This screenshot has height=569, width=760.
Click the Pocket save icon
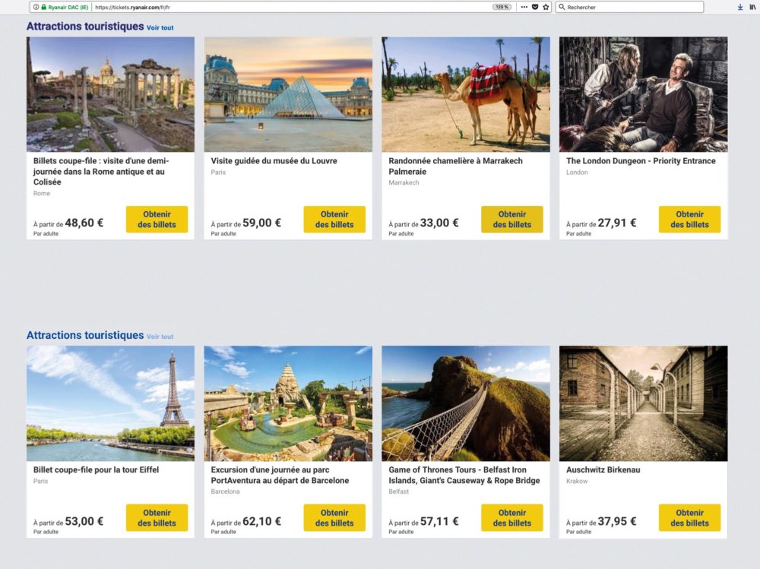click(x=535, y=7)
